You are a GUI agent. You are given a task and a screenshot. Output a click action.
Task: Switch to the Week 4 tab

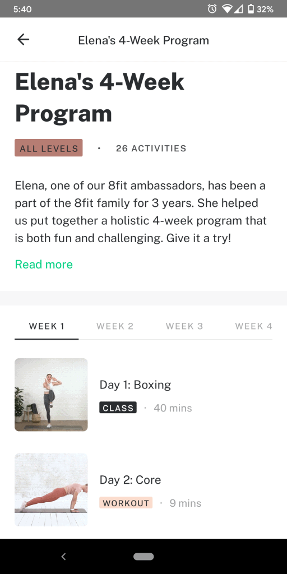click(x=254, y=326)
